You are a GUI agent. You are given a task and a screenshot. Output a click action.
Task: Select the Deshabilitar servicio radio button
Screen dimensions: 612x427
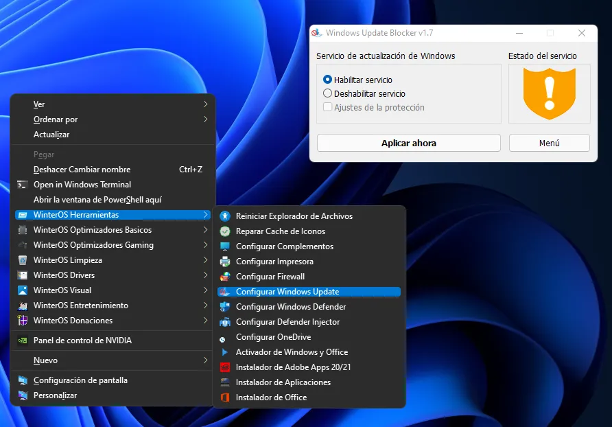click(327, 93)
